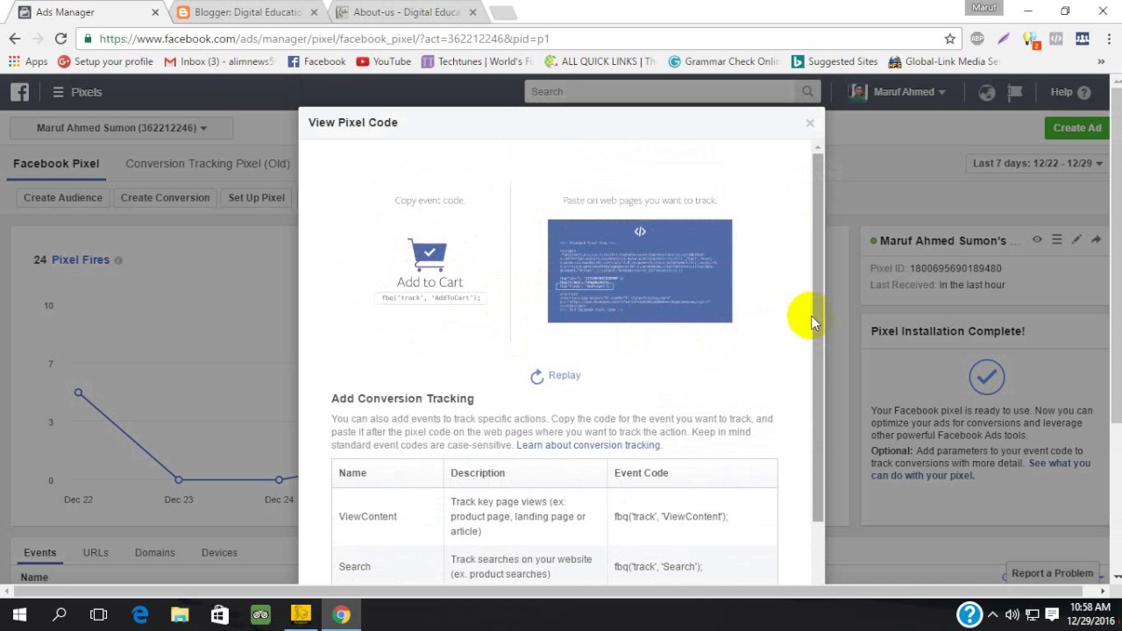
Task: Click the browser back arrow
Action: point(15,39)
